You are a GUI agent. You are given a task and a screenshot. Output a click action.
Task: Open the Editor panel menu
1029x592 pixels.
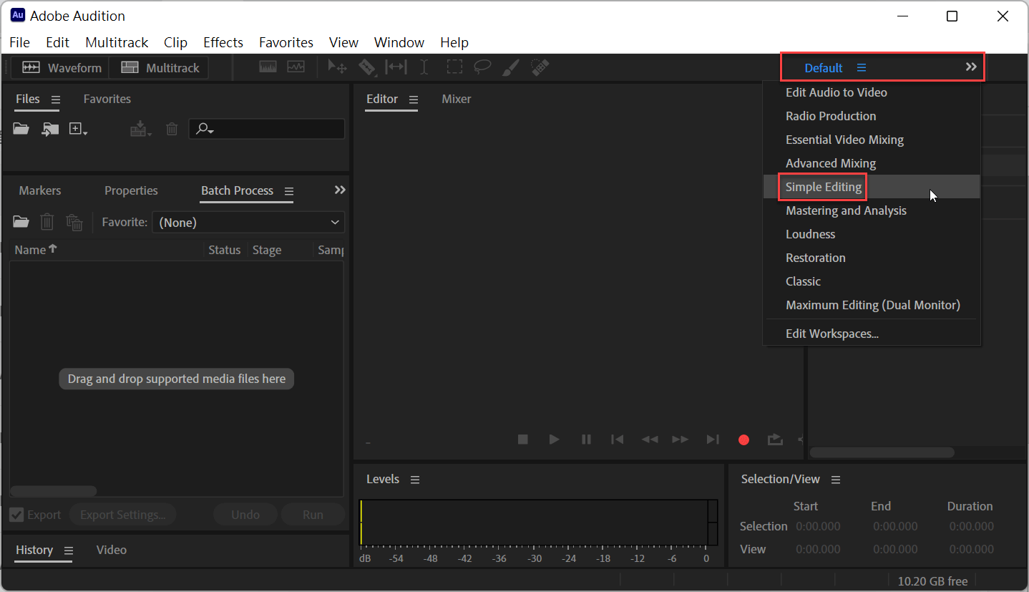point(414,100)
